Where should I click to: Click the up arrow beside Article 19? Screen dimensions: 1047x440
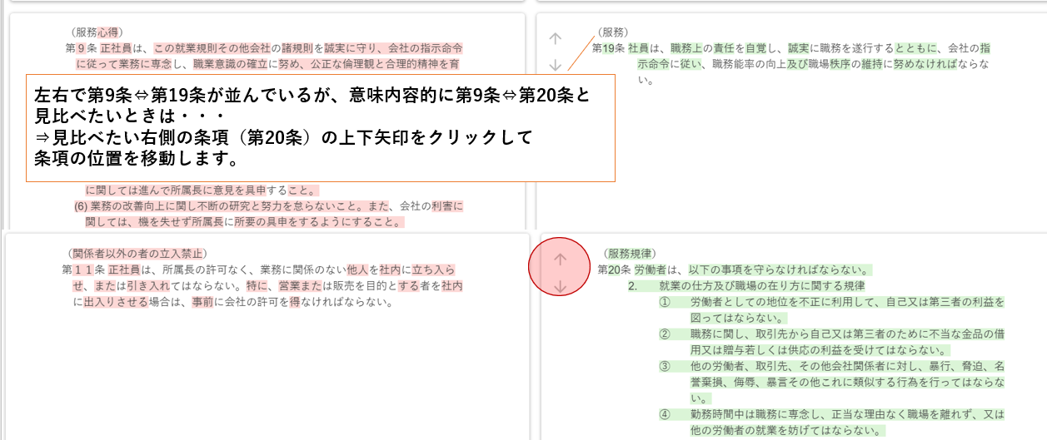556,38
